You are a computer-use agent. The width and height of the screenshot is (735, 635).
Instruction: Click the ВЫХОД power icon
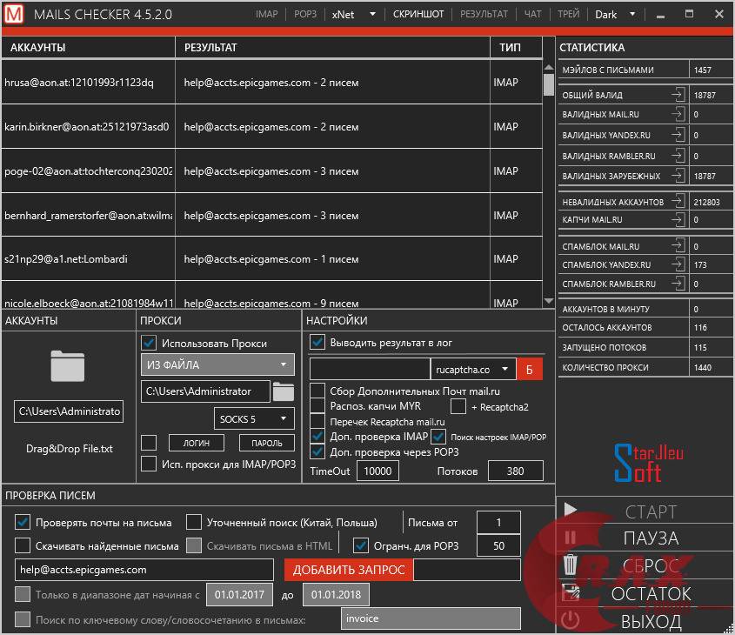[571, 620]
